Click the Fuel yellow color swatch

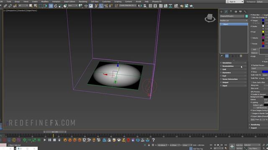263,32
